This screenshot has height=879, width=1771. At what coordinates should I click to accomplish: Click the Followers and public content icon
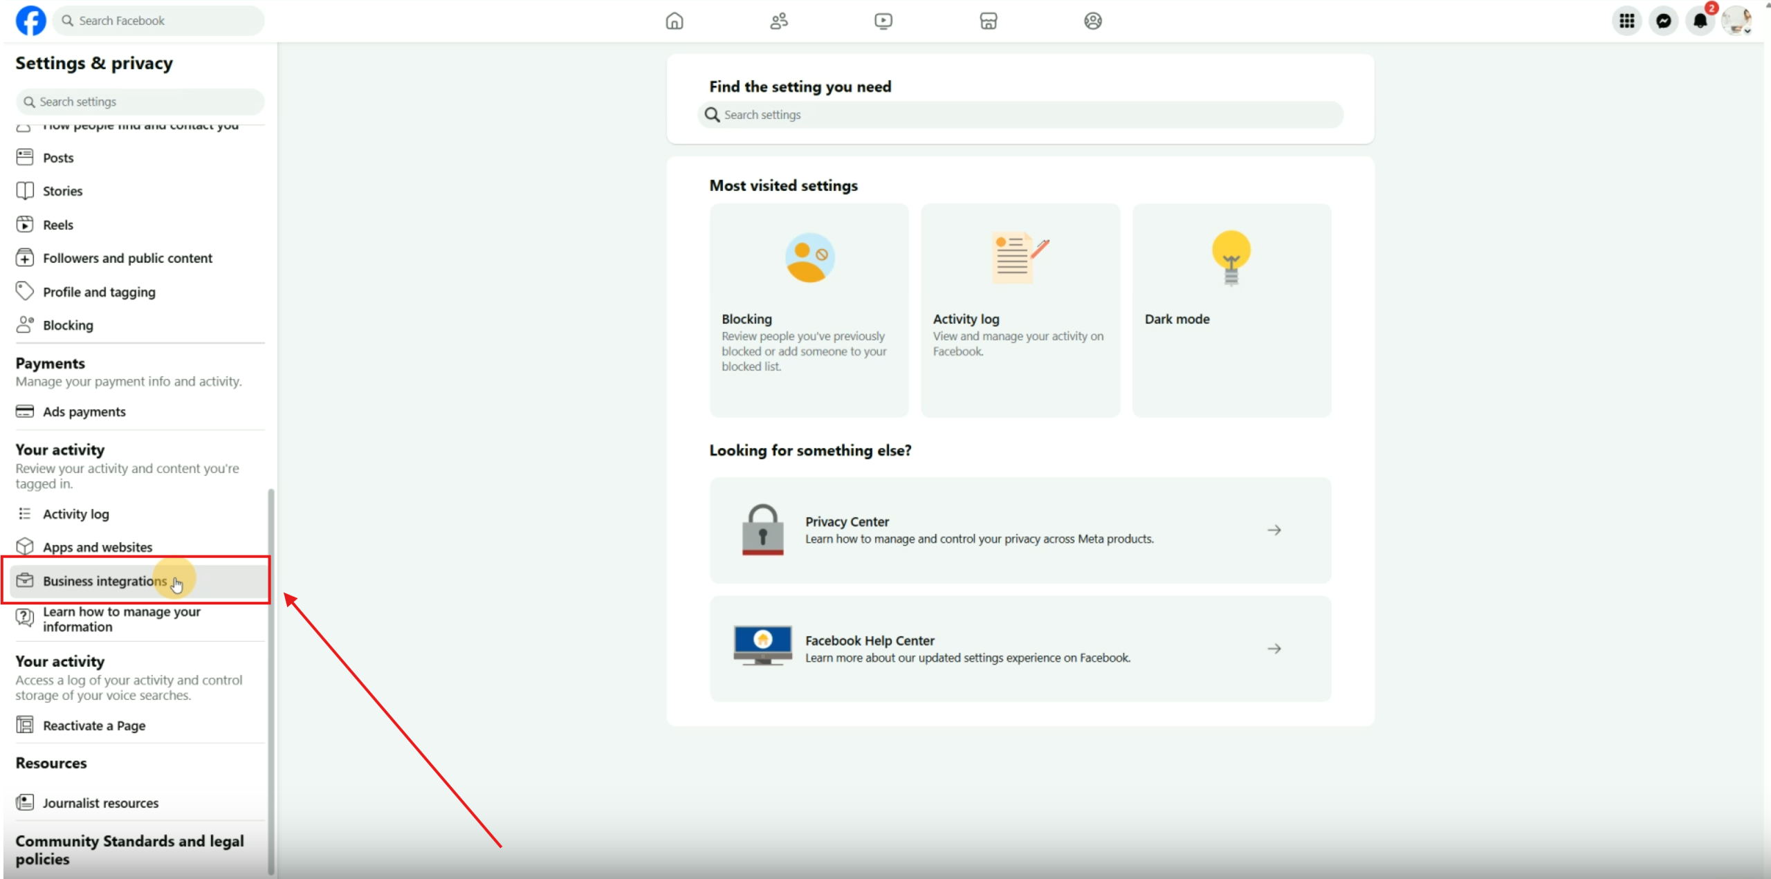coord(25,258)
